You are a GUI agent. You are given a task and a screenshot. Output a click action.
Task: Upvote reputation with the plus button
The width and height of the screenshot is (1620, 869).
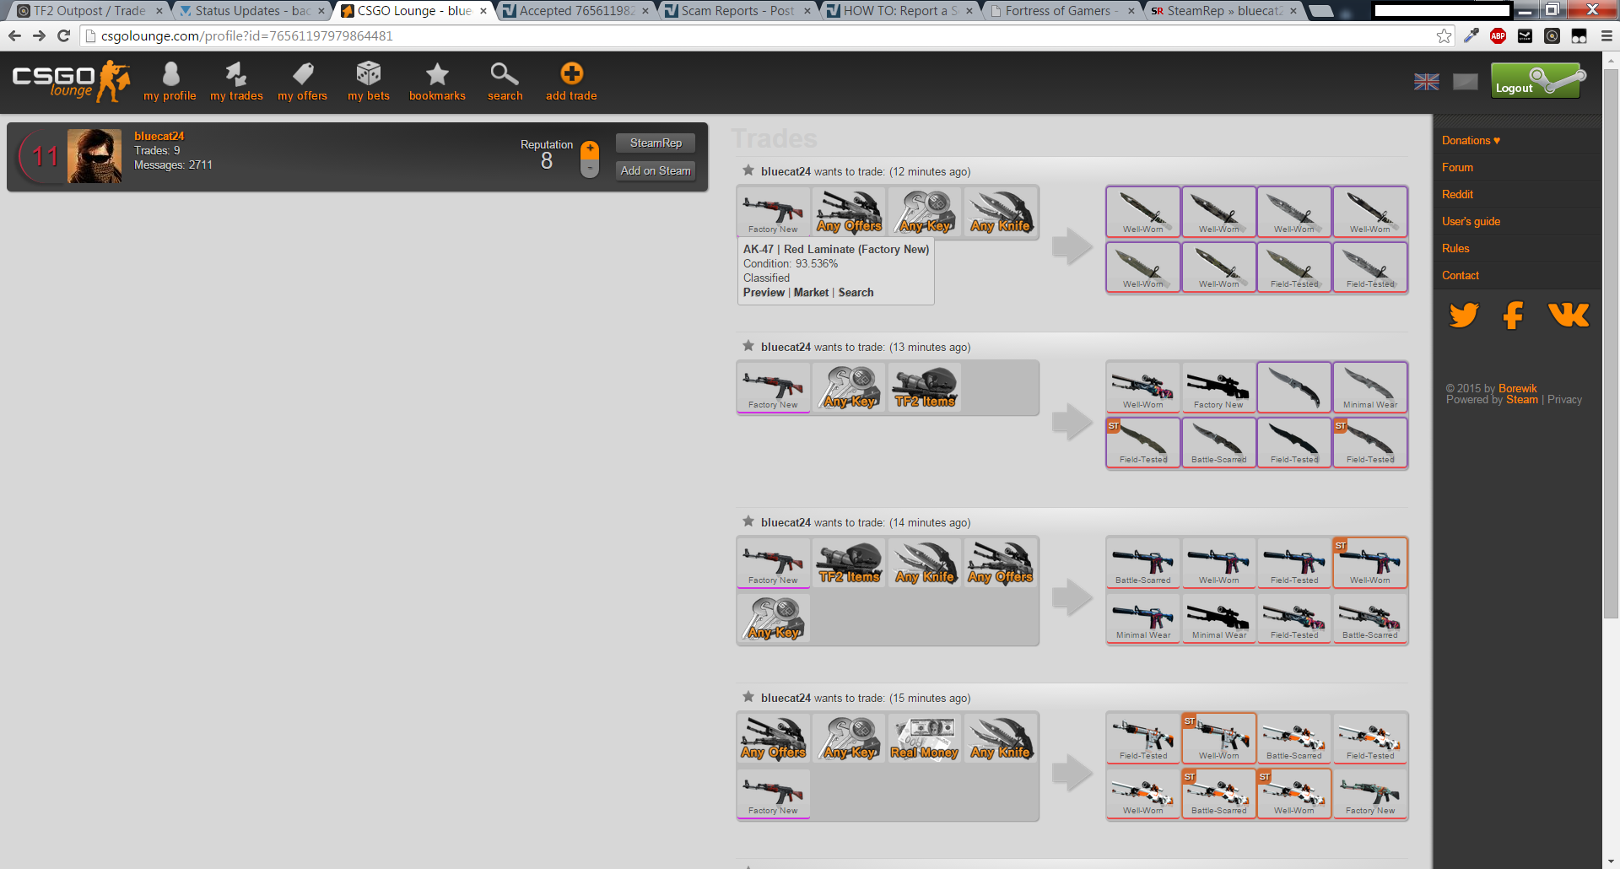coord(590,150)
